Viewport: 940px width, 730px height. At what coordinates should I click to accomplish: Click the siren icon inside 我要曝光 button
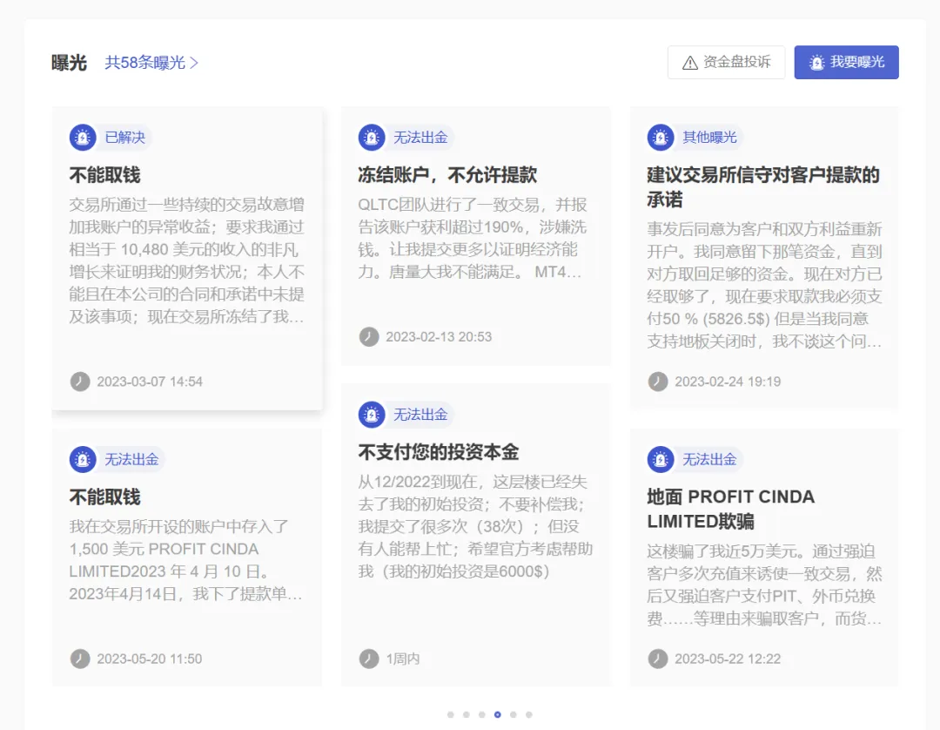816,63
